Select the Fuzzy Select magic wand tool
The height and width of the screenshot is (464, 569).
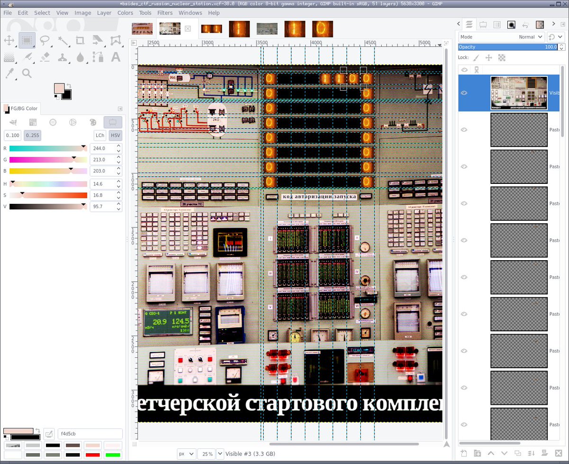pyautogui.click(x=62, y=40)
